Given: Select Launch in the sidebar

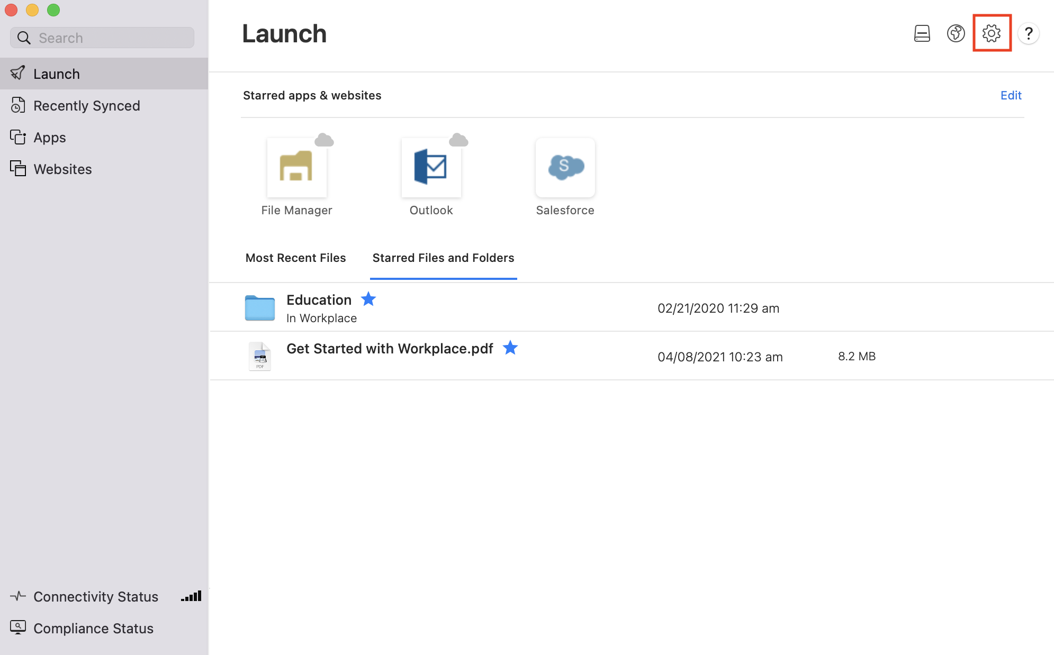Looking at the screenshot, I should coord(57,73).
